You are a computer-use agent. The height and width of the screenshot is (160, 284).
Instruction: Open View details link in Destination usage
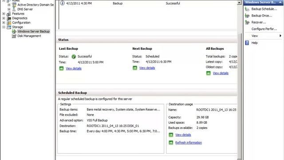point(183,135)
